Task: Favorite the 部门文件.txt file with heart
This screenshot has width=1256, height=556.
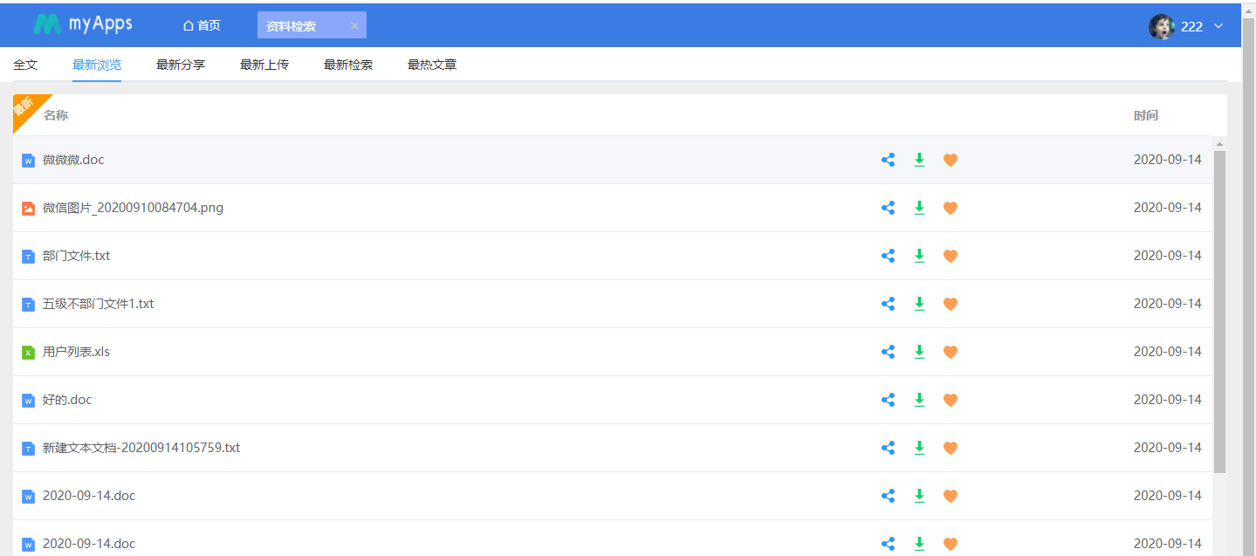Action: click(951, 256)
